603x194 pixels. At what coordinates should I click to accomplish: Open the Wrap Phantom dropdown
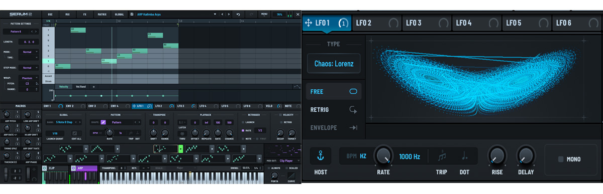point(29,78)
